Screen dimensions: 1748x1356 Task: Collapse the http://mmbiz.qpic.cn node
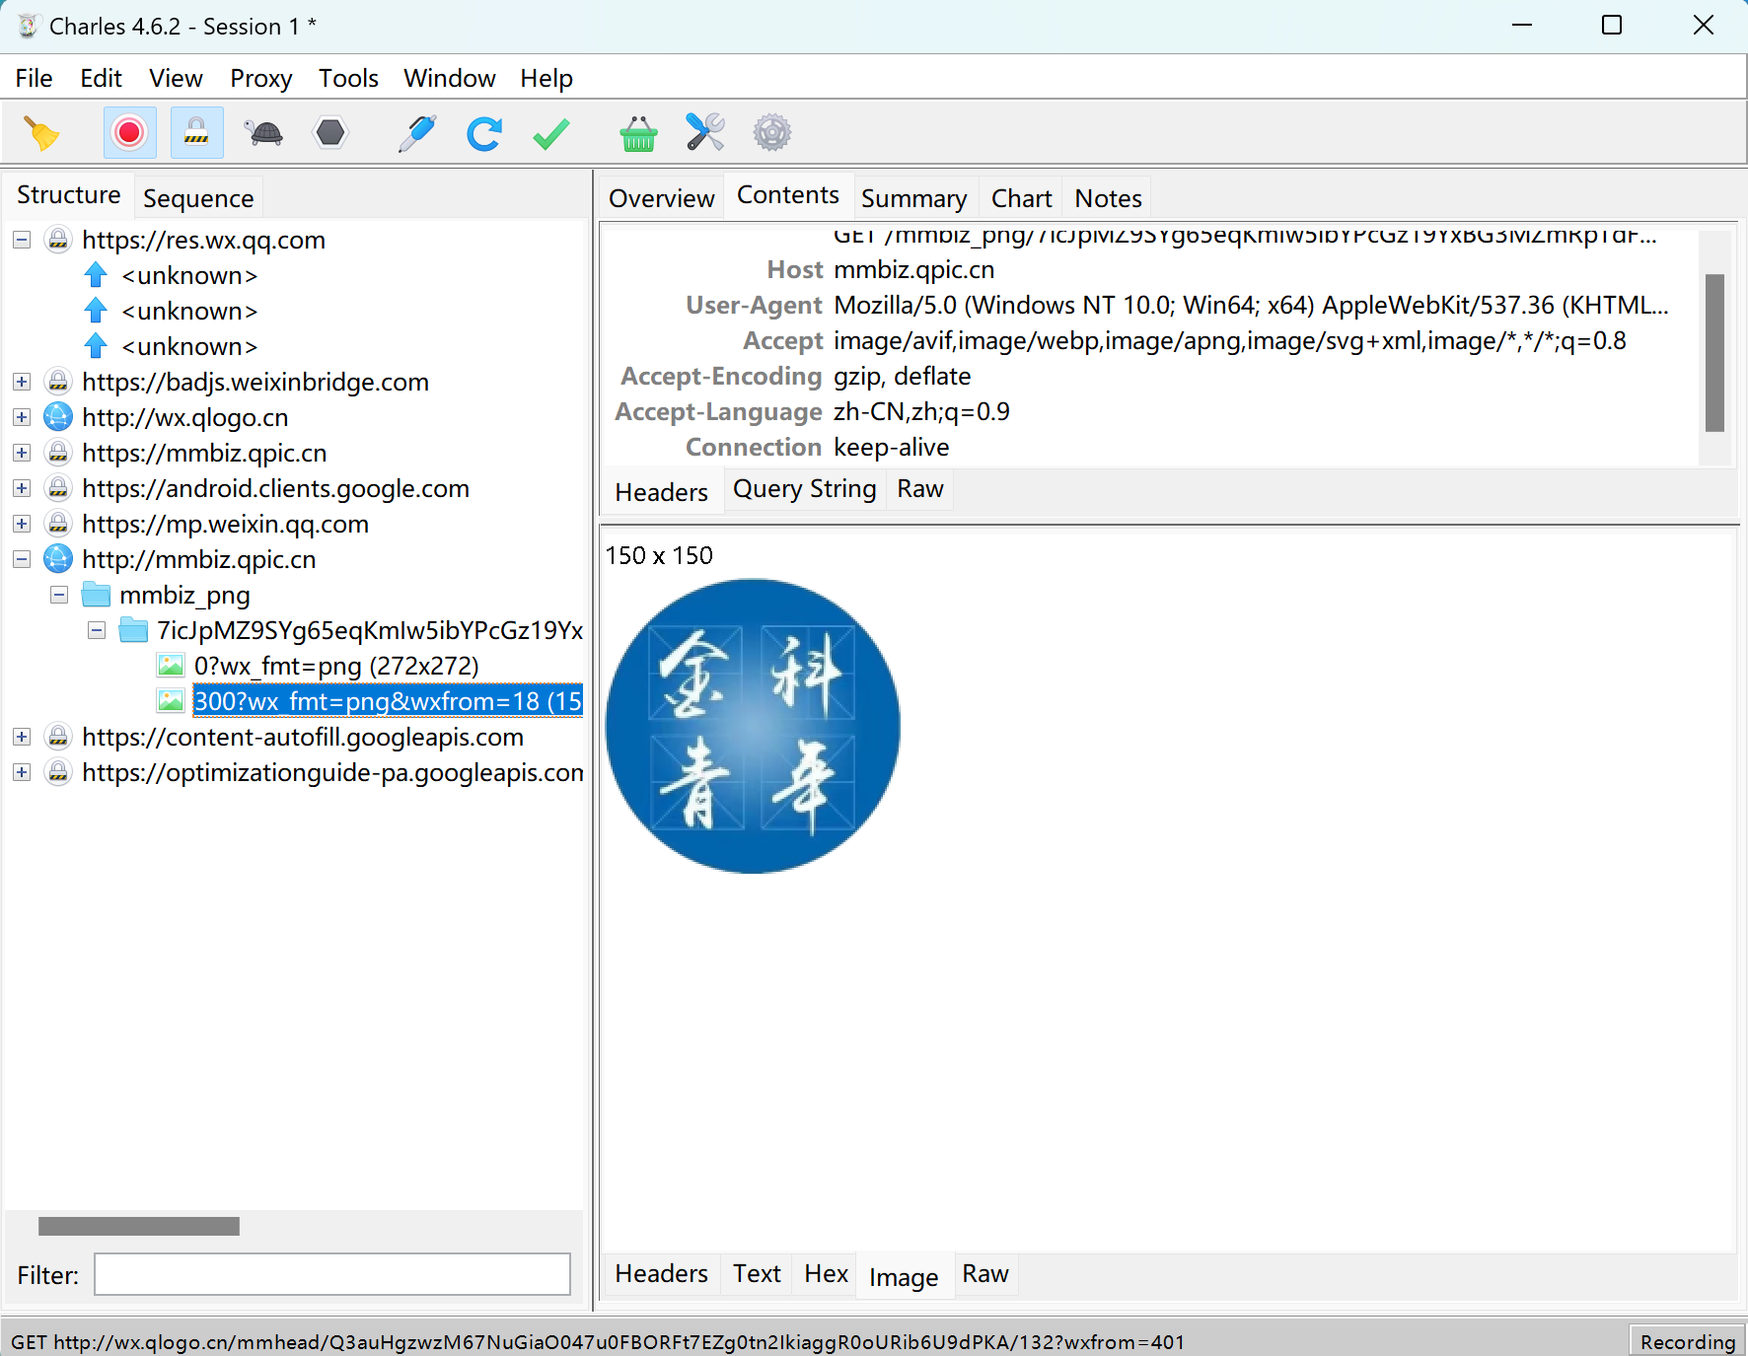22,559
